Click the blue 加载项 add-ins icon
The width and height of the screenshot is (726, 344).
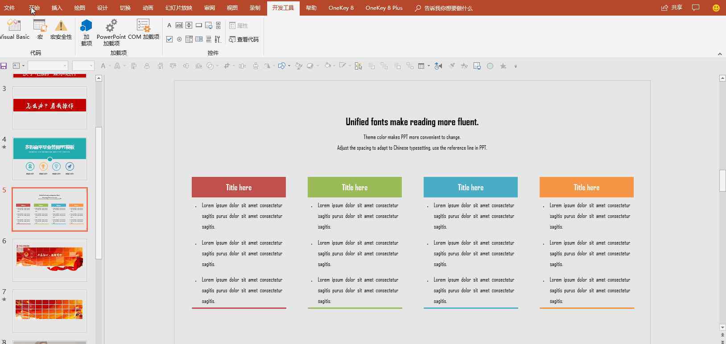(87, 33)
